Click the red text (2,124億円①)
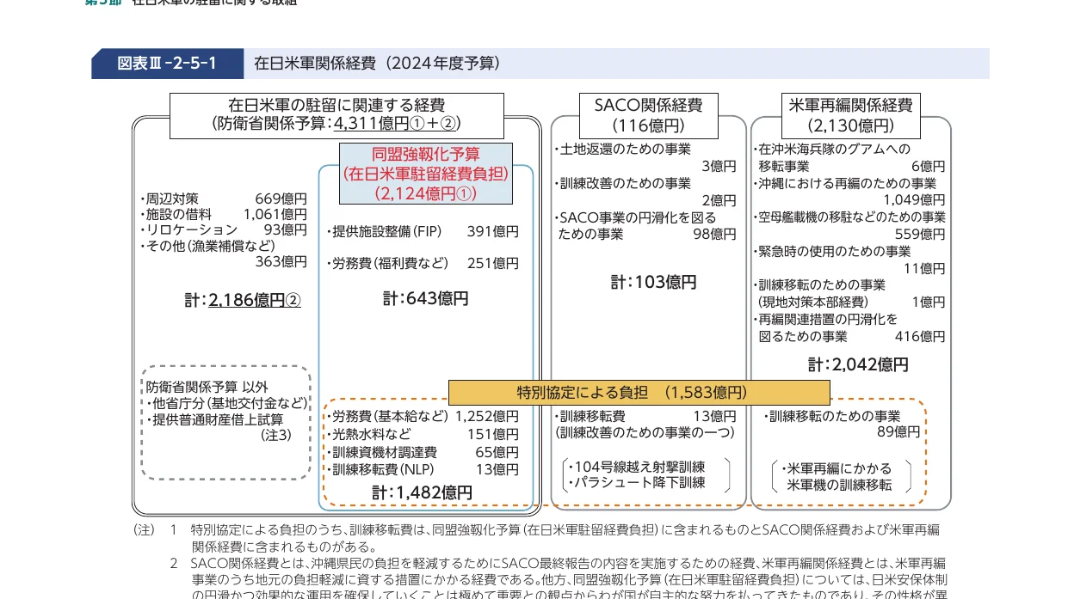Screen dimensions: 1068x599 (426, 193)
